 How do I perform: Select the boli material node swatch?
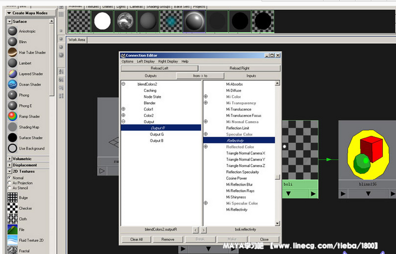pos(300,150)
